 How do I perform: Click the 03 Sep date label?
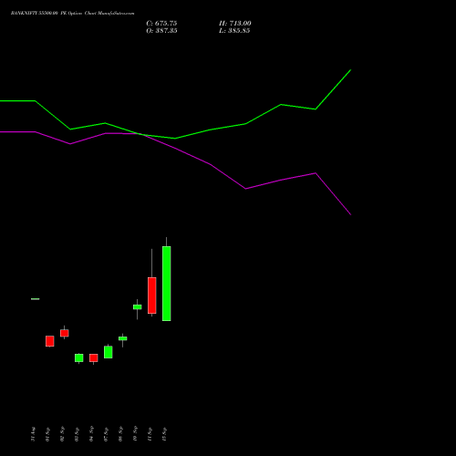(77, 434)
